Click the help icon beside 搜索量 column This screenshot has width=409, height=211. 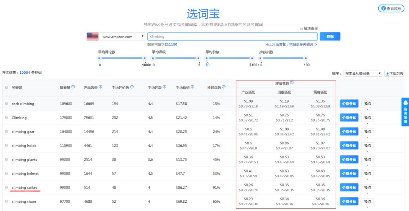(x=73, y=87)
